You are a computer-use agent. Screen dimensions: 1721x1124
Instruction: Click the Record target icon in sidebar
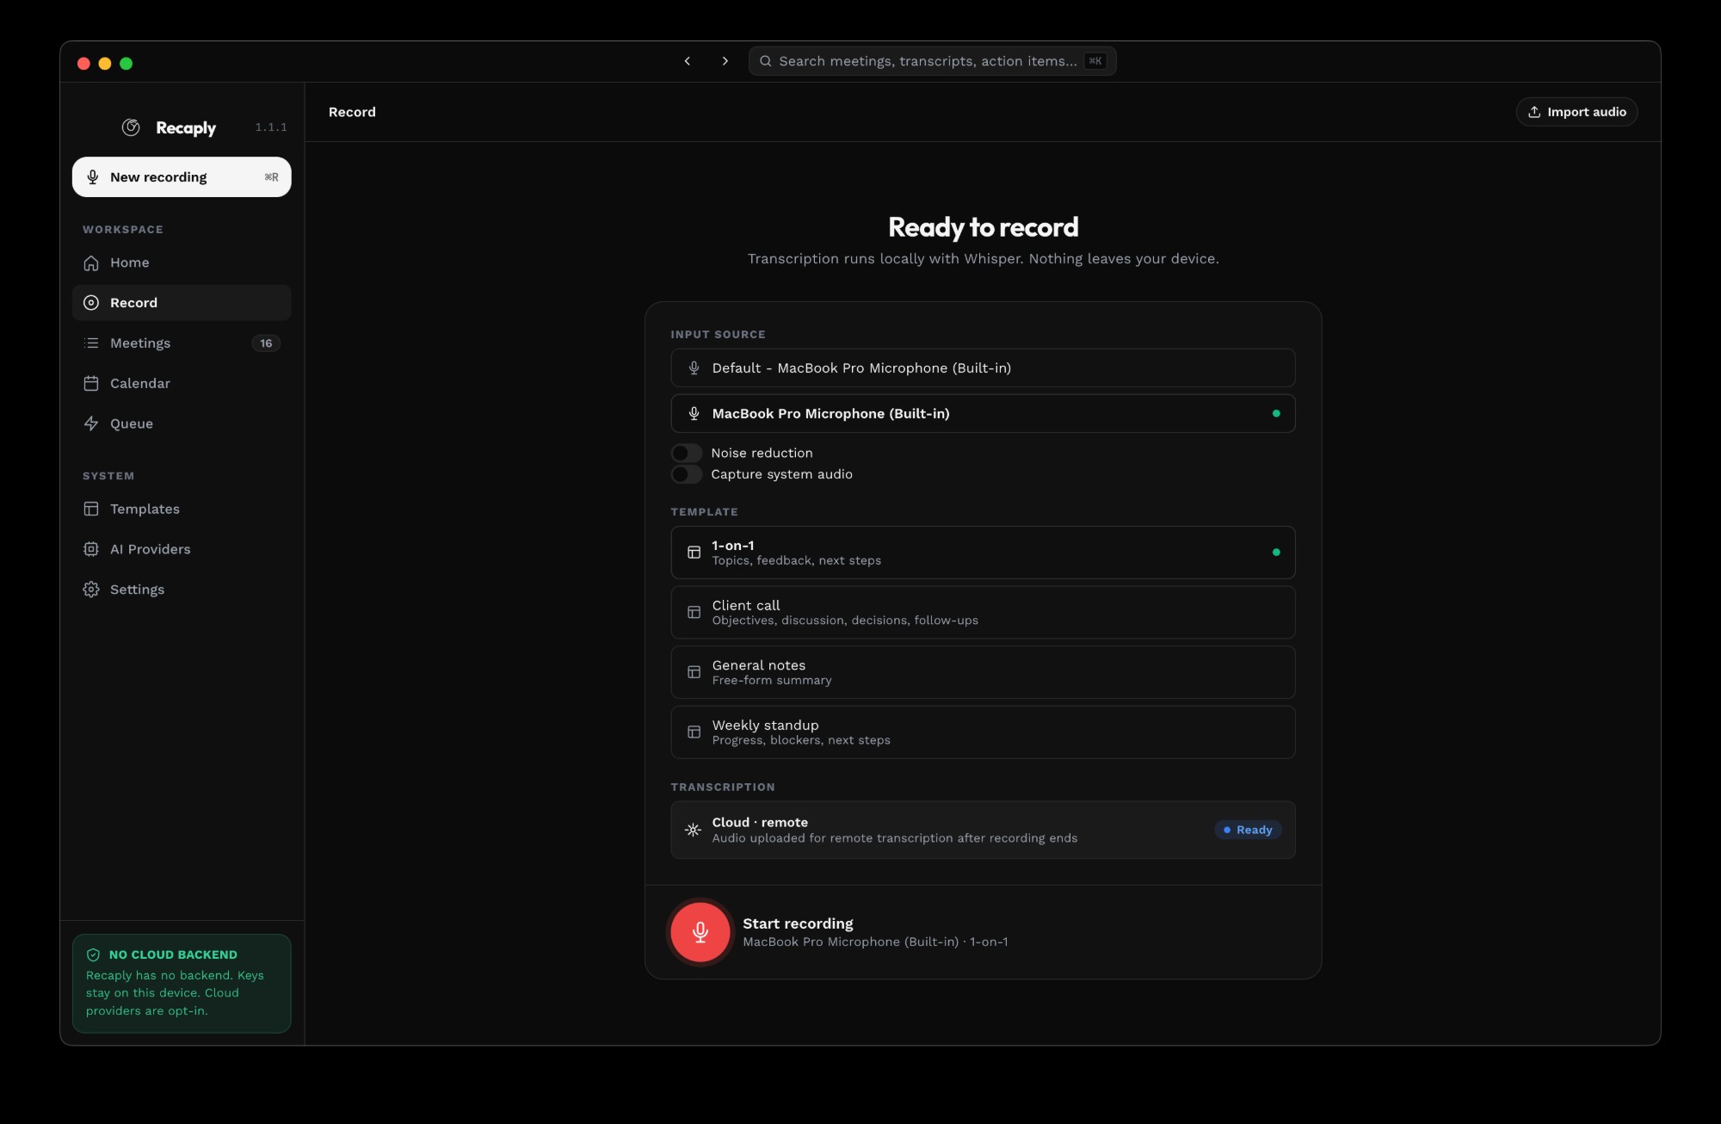point(91,303)
